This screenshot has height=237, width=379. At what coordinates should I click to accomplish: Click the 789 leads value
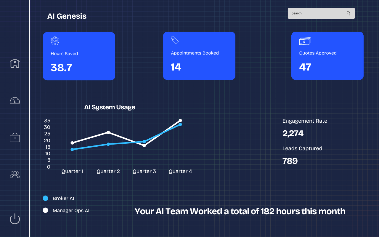(x=290, y=161)
